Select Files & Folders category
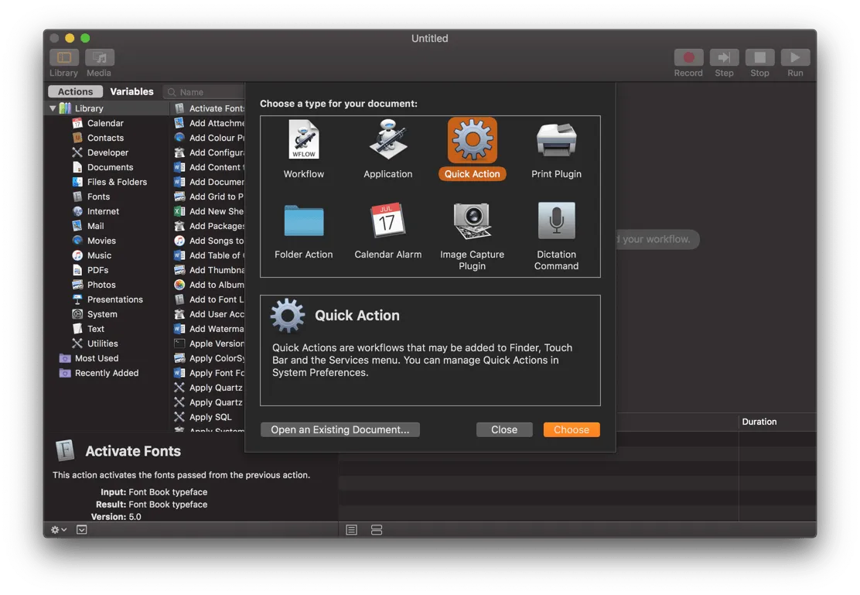The image size is (860, 595). [x=117, y=182]
